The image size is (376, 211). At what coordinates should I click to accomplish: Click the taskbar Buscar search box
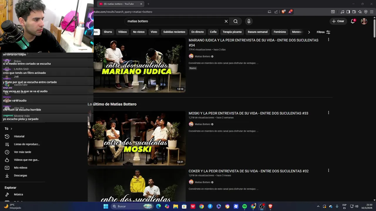(132, 206)
